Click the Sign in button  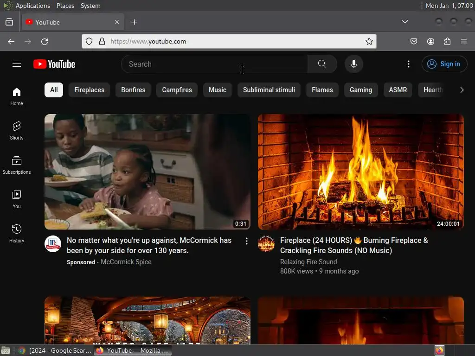coord(444,64)
